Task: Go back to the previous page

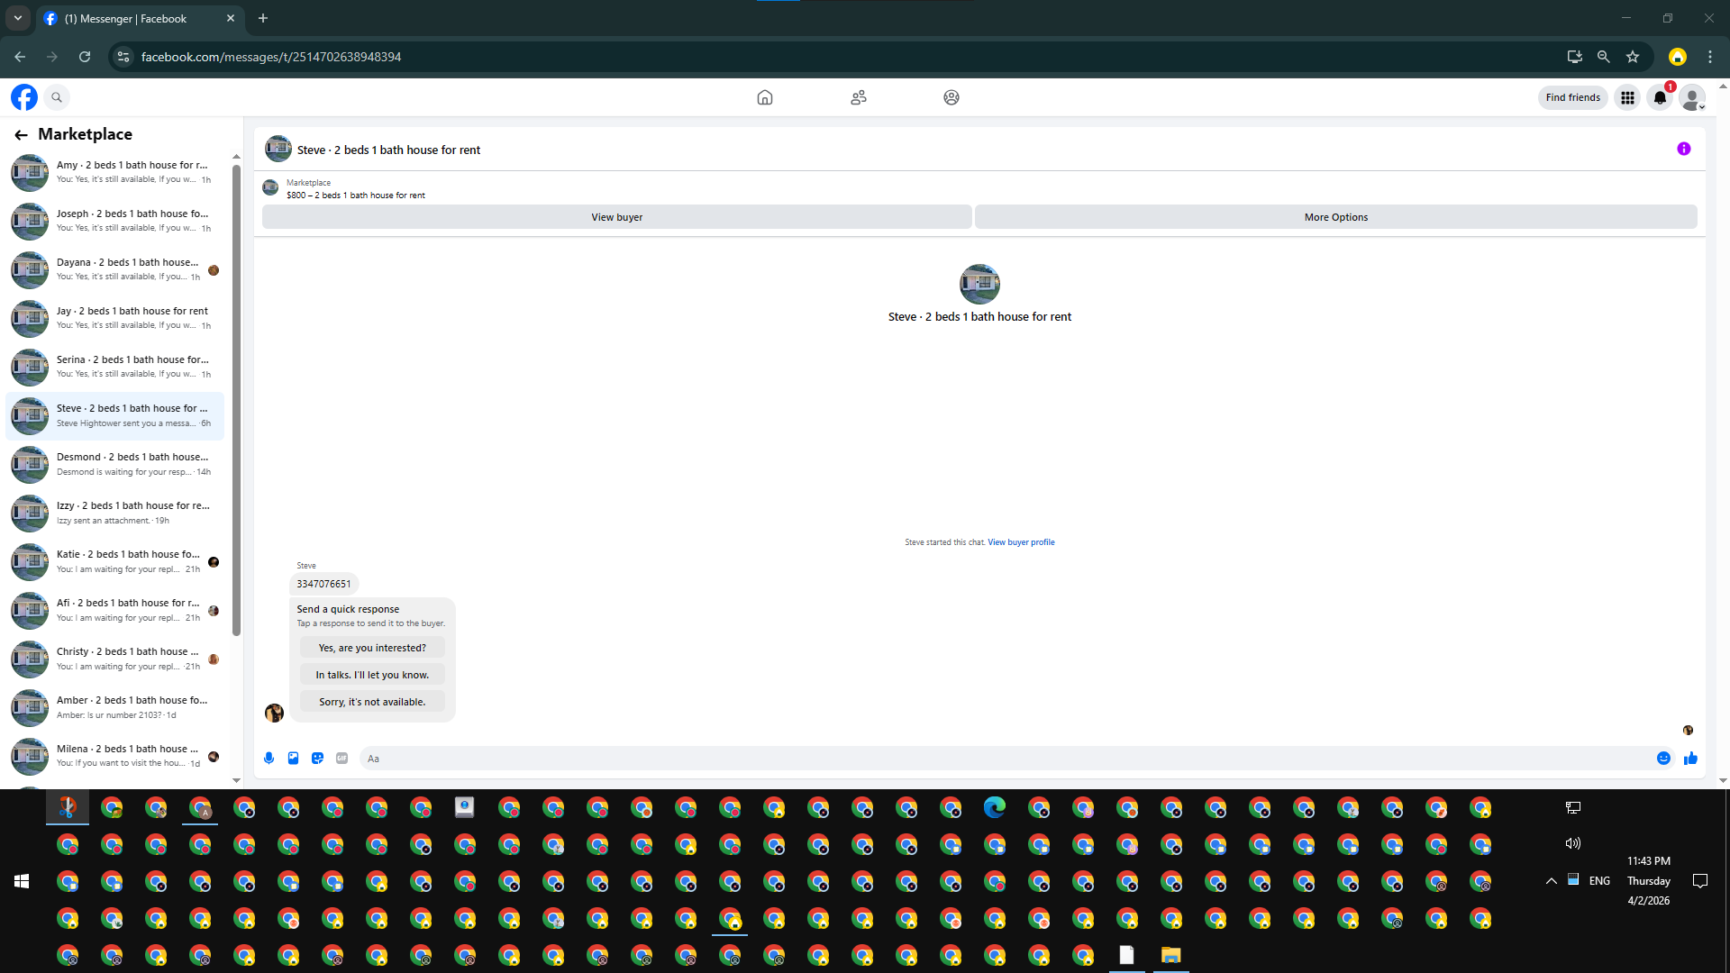Action: tap(20, 57)
